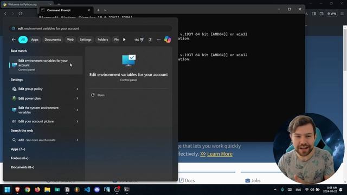Open the Wi-Fi network tray icon
The image size is (347, 195).
coord(306,190)
